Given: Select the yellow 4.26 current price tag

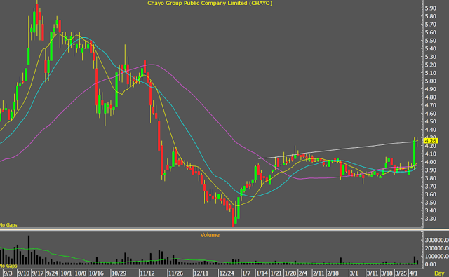Looking at the screenshot, I should (431, 141).
